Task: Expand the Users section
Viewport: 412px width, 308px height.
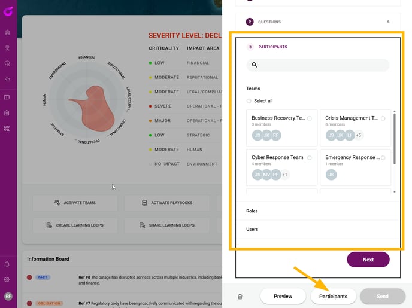Action: click(x=318, y=229)
